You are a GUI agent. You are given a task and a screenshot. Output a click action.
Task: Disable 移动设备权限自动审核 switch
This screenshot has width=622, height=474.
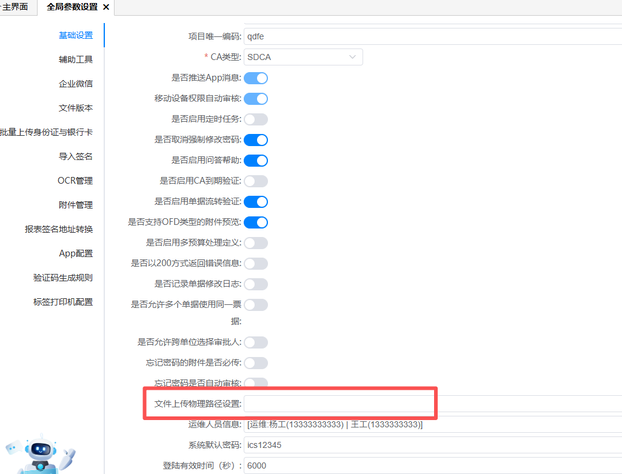[x=256, y=99]
